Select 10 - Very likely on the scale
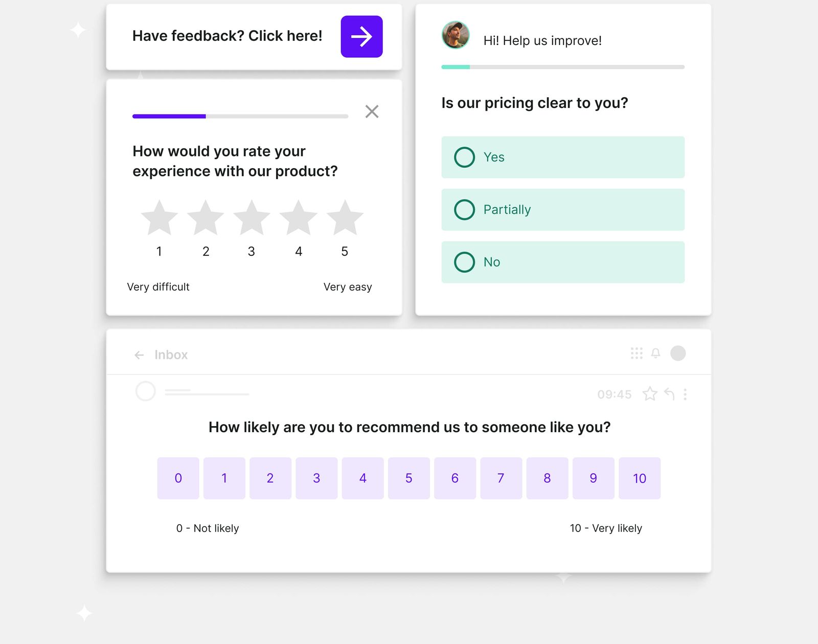 point(640,478)
